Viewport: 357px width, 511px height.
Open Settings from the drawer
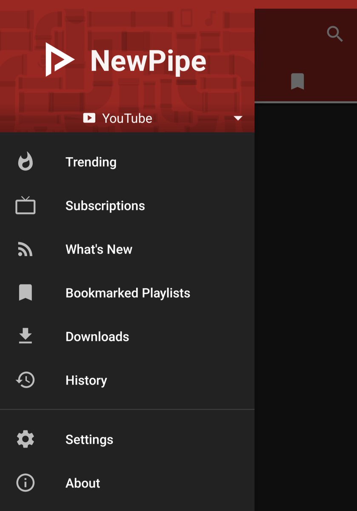127,439
